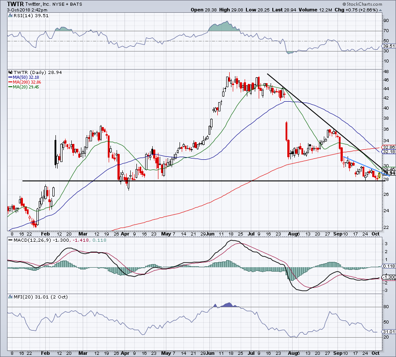This screenshot has height=357, width=396.
Task: Click the 'Last 28.94' value in header
Action: click(284, 10)
